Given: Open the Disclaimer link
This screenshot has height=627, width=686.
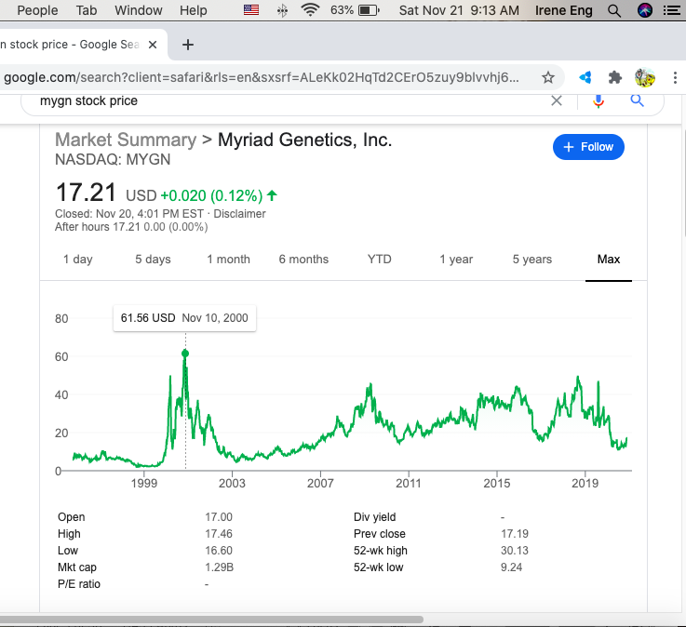Looking at the screenshot, I should coord(241,214).
